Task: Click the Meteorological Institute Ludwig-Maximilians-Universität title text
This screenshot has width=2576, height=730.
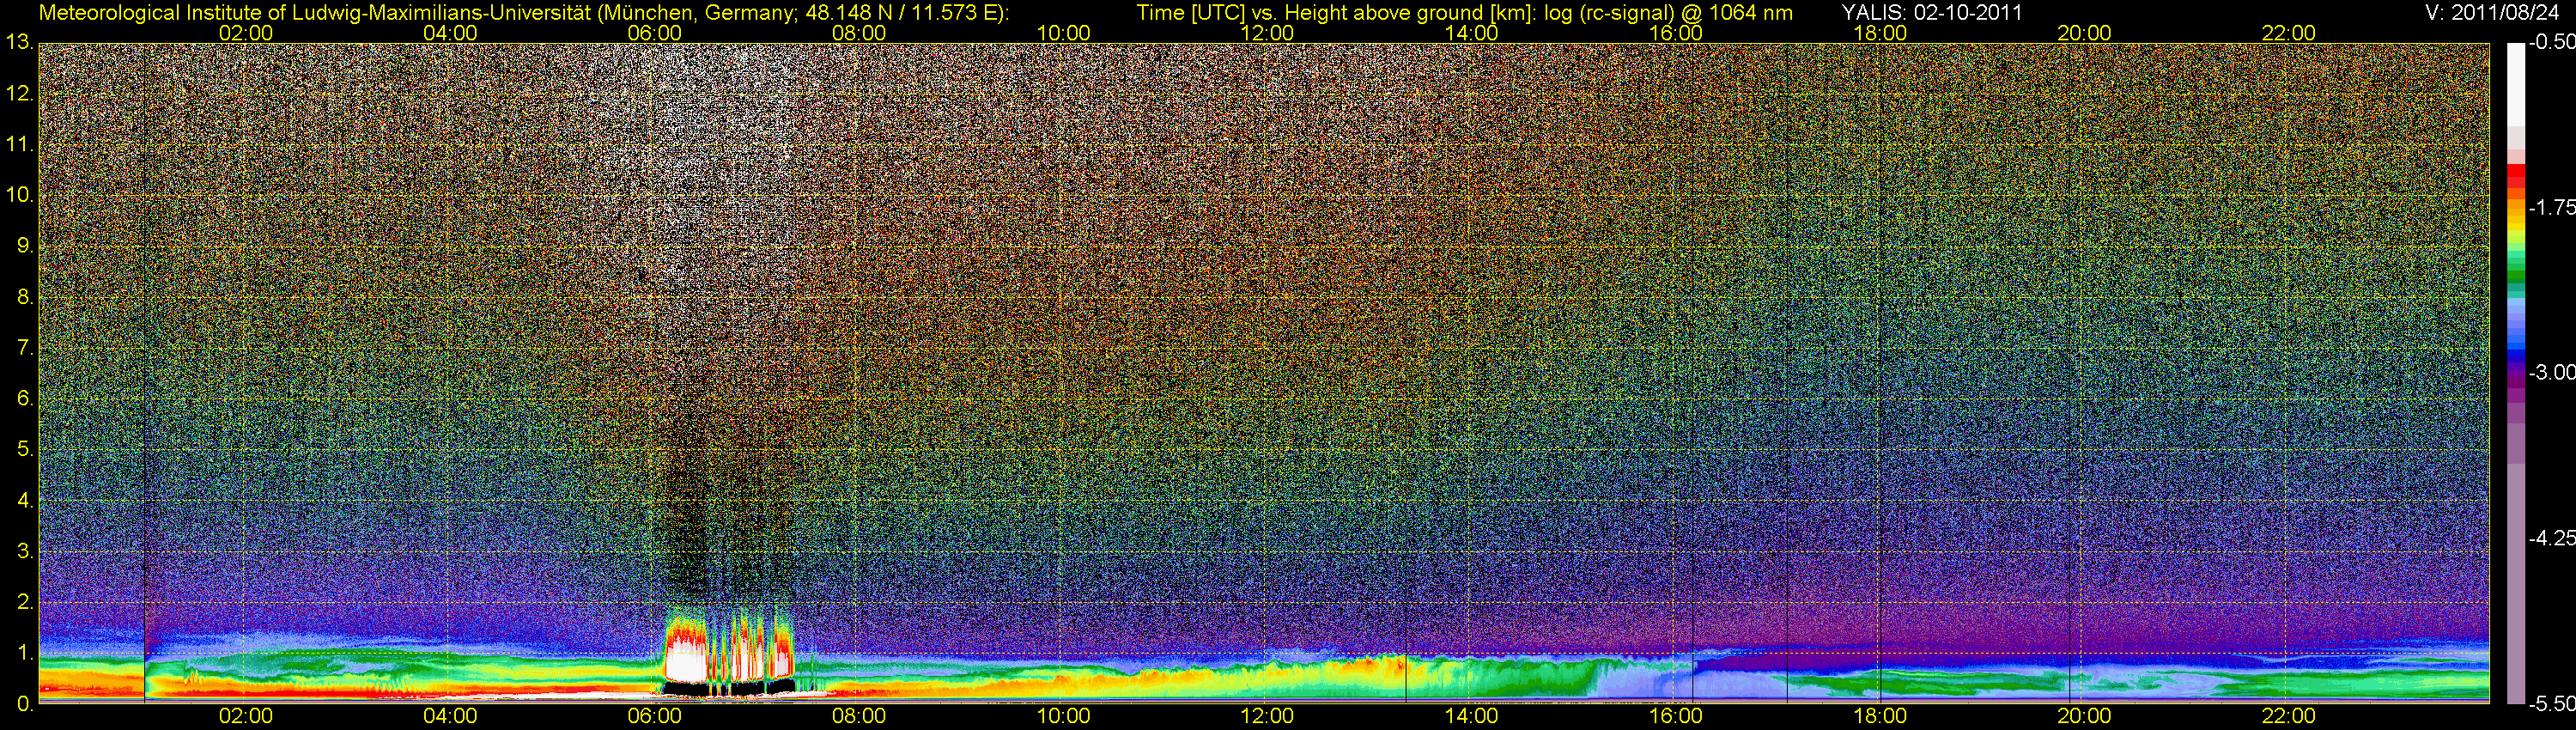Action: click(x=523, y=13)
